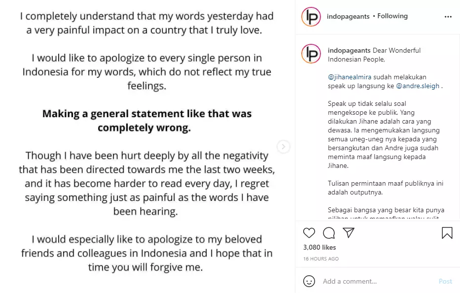Viewport: 460px width, 293px height.
Task: Toggle the Following button in the header
Action: tap(392, 16)
